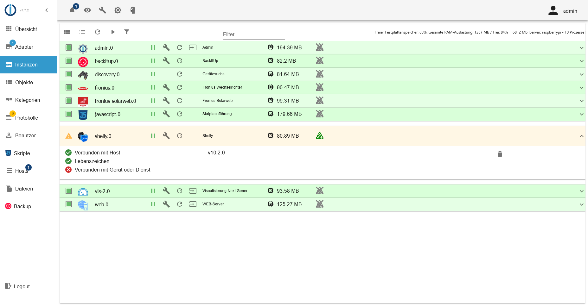Pause the shelly.0 instance
Image resolution: width=588 pixels, height=306 pixels.
tap(153, 136)
